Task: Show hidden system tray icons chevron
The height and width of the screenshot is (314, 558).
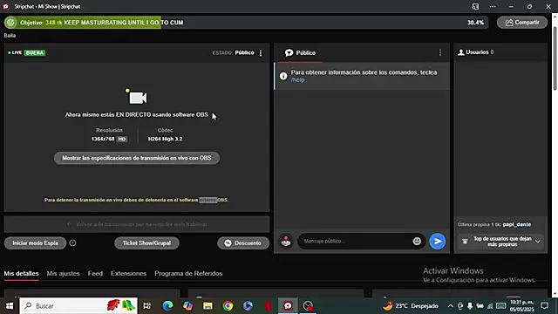Action: pyautogui.click(x=450, y=306)
